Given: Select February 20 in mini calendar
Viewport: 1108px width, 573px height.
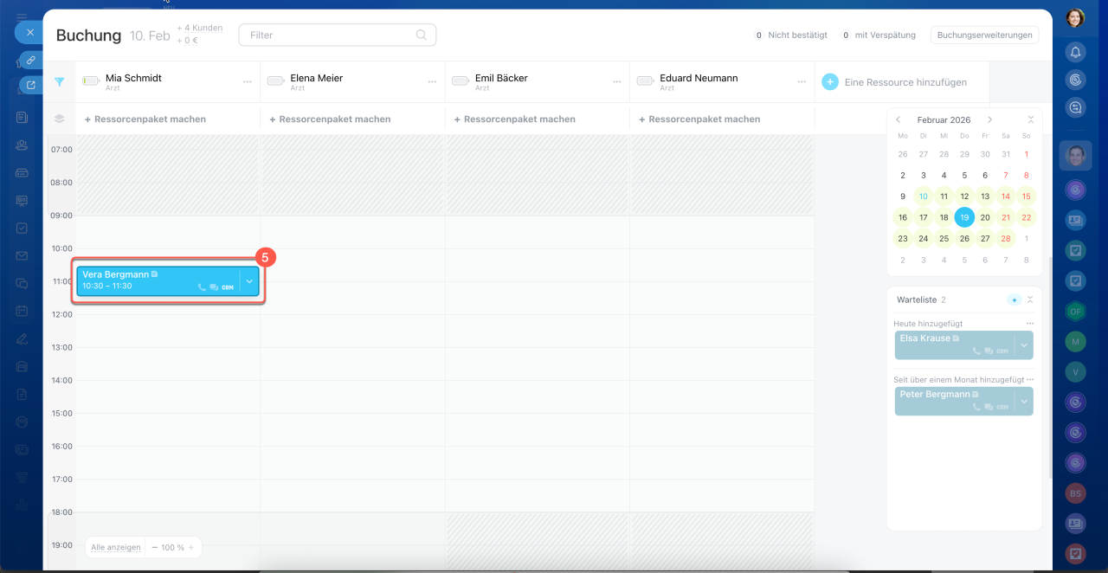Looking at the screenshot, I should coord(985,217).
